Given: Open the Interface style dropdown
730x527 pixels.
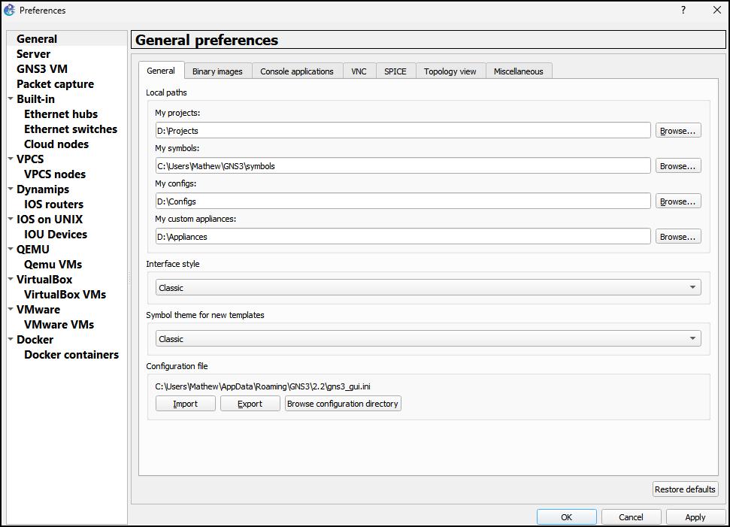Looking at the screenshot, I should pos(428,288).
